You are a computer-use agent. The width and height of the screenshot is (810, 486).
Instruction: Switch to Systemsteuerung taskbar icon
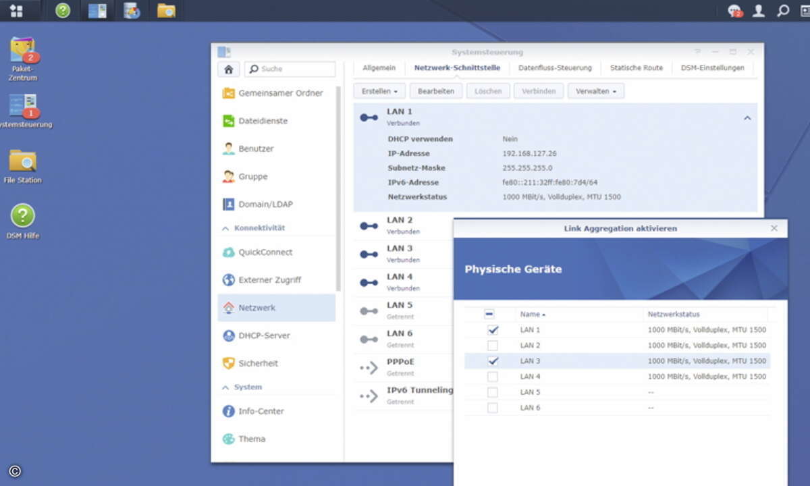tap(98, 11)
